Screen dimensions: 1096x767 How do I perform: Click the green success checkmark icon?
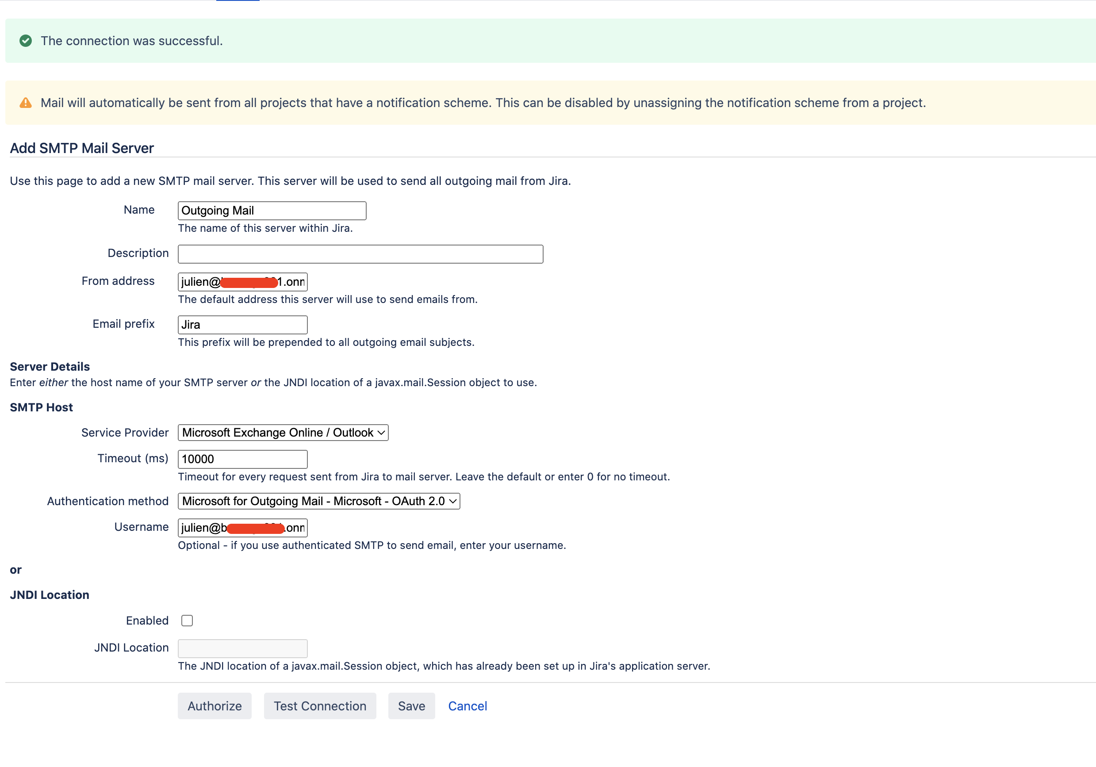pyautogui.click(x=26, y=41)
